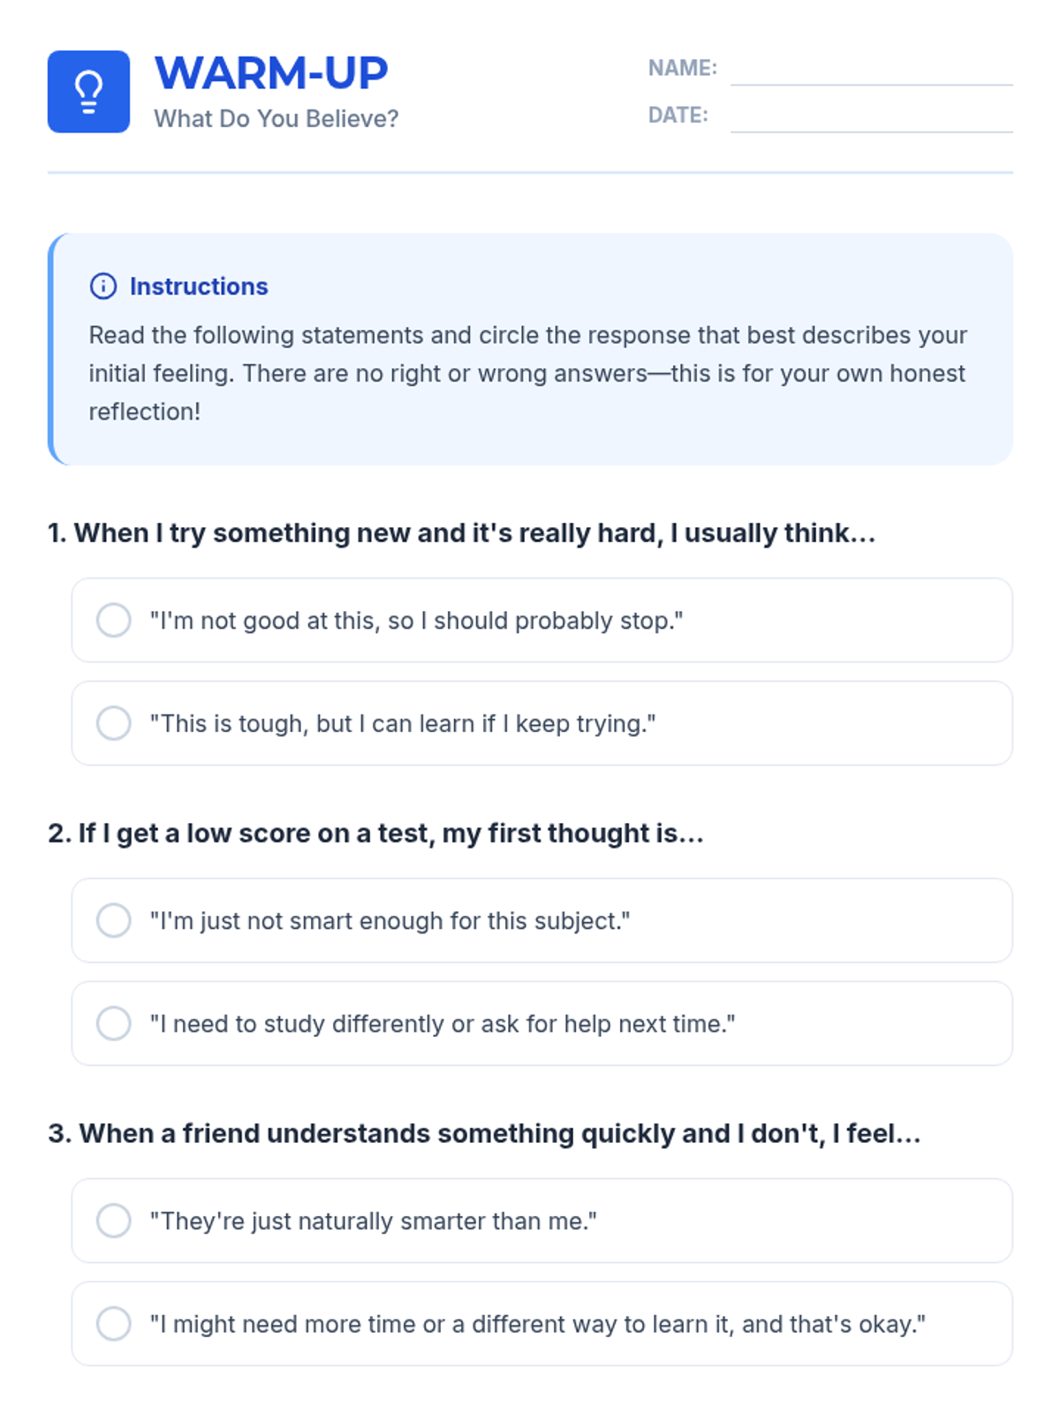This screenshot has width=1060, height=1413.
Task: Select "They're just naturally smarter than me" radio
Action: coord(114,1220)
